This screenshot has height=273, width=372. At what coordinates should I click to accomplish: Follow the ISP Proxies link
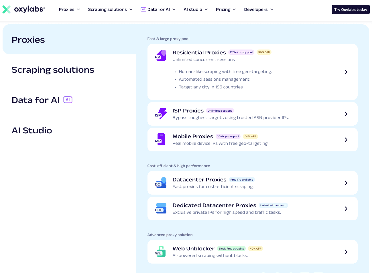click(188, 110)
